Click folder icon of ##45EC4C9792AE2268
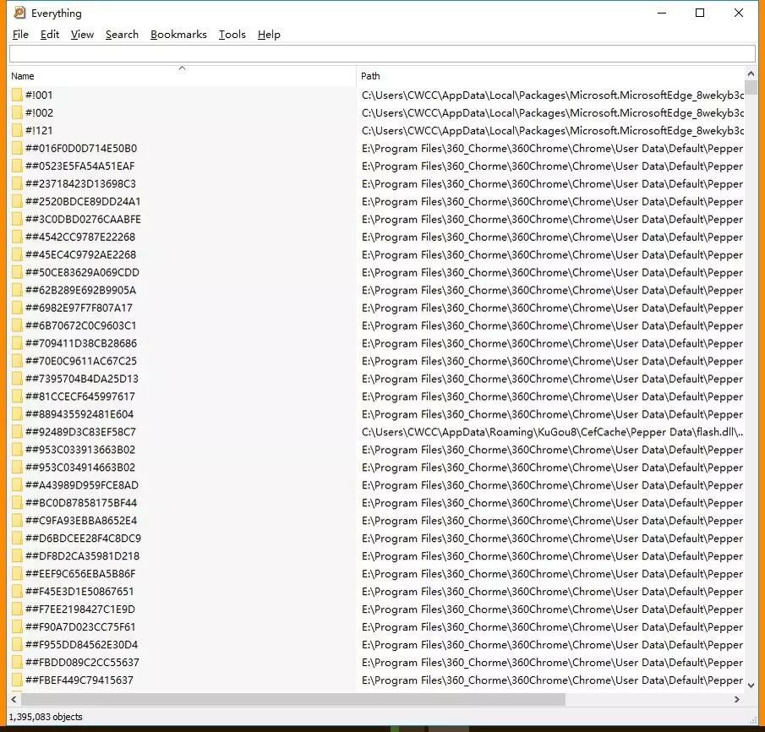The image size is (765, 732). tap(17, 254)
